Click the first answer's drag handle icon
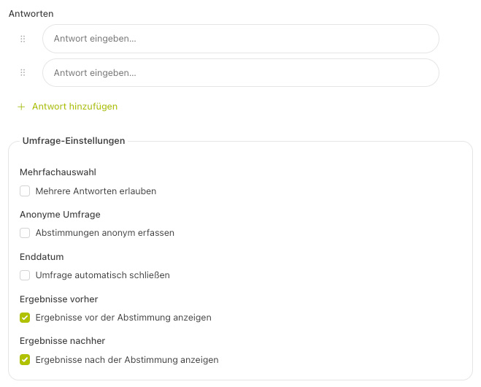 click(x=23, y=39)
